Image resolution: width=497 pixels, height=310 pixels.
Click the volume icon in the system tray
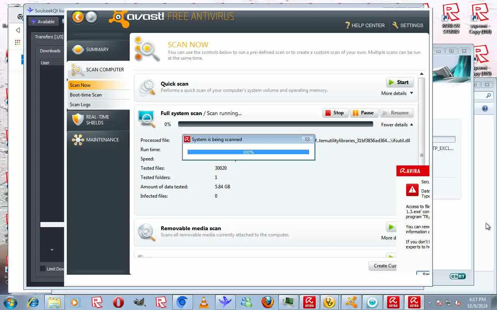pyautogui.click(x=458, y=303)
